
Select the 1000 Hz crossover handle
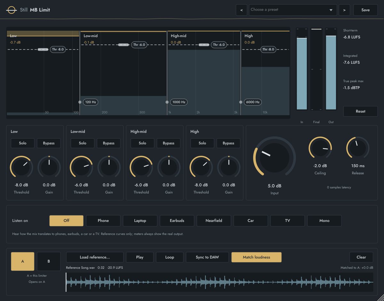(x=179, y=102)
